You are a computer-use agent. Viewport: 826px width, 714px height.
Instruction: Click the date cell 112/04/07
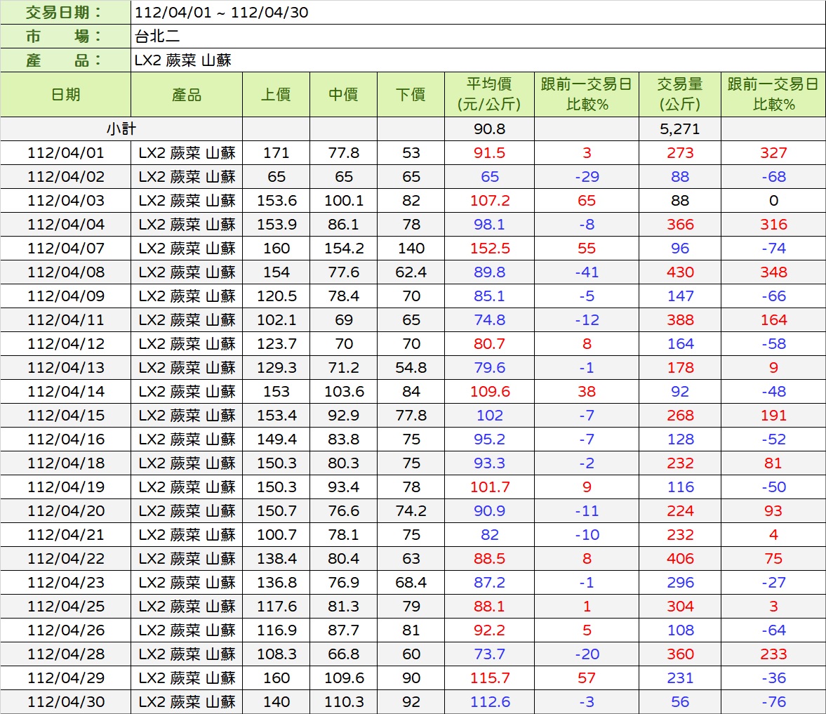(65, 249)
